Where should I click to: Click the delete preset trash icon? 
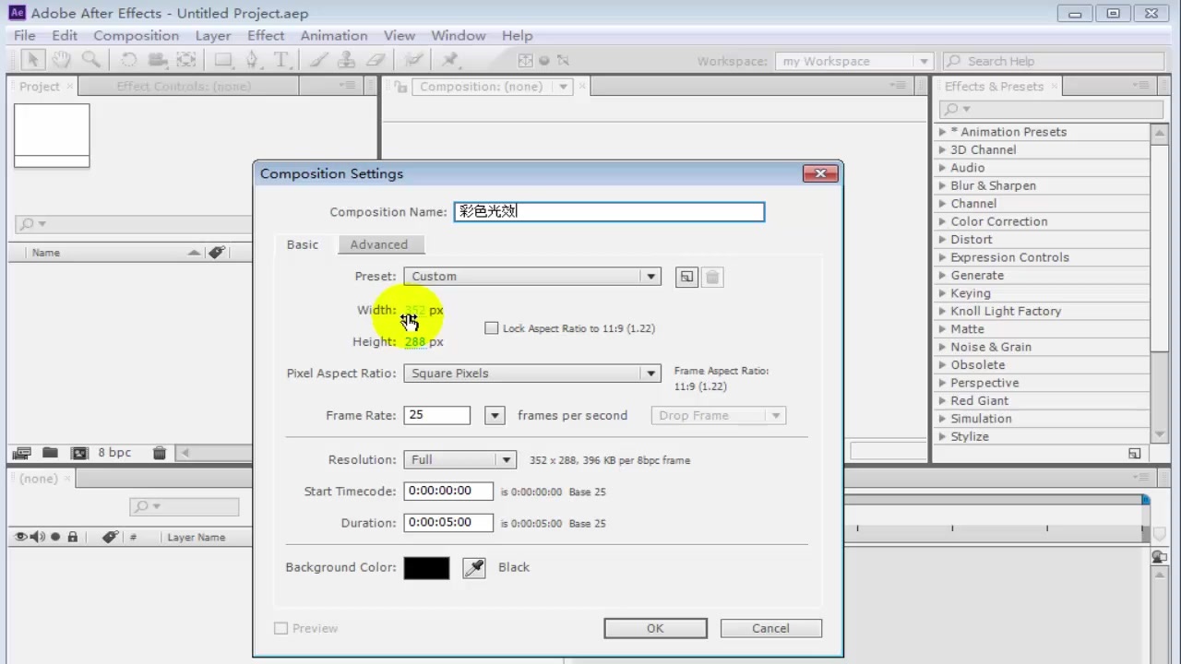click(x=712, y=277)
